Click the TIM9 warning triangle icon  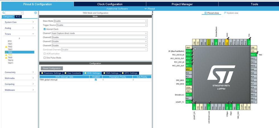(x=6, y=58)
